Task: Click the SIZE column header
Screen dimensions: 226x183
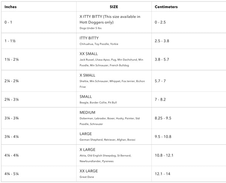Action: coord(114,7)
